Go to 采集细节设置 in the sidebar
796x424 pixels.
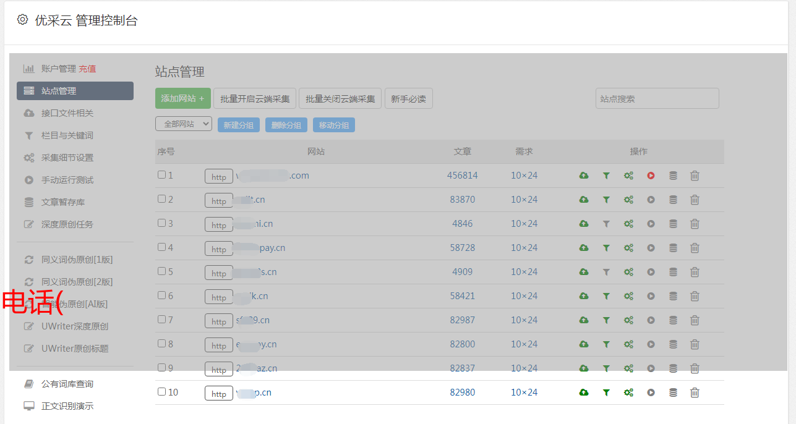[67, 158]
